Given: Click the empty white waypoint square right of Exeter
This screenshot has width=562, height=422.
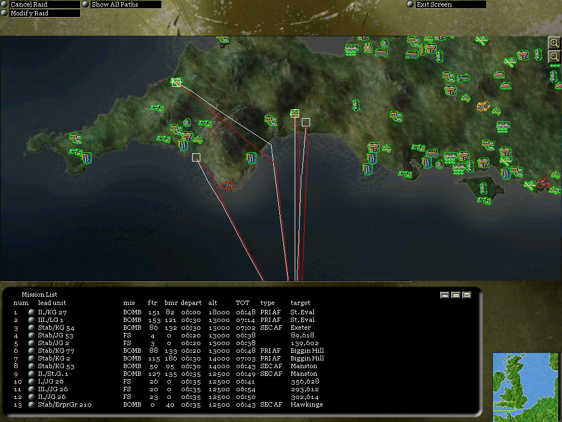Looking at the screenshot, I should (x=306, y=123).
